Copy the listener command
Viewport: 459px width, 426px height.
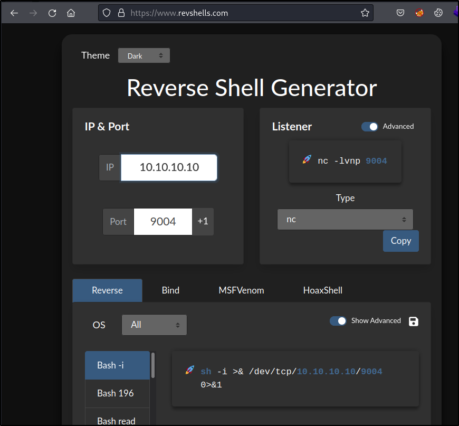coord(401,241)
